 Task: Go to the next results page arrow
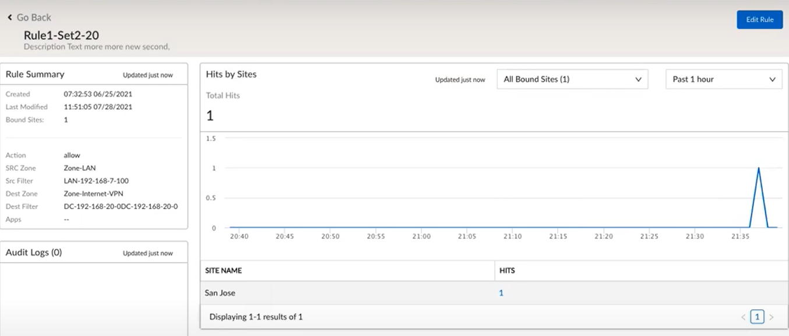(x=772, y=317)
